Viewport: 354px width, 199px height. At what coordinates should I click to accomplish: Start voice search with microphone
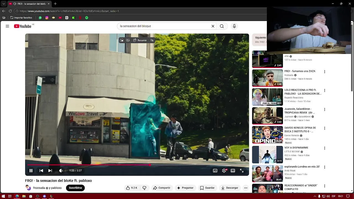[234, 26]
